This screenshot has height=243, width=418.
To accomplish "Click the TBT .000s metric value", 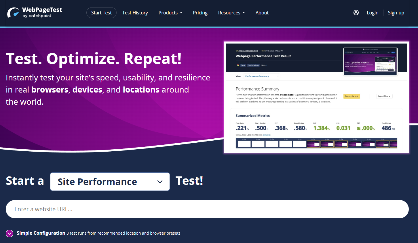I will 366,128.
